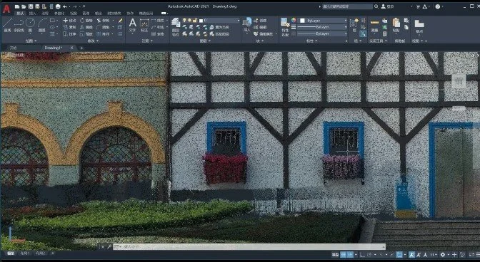Select the large Text A tool
Image resolution: width=480 pixels, height=262 pixels.
(x=132, y=25)
